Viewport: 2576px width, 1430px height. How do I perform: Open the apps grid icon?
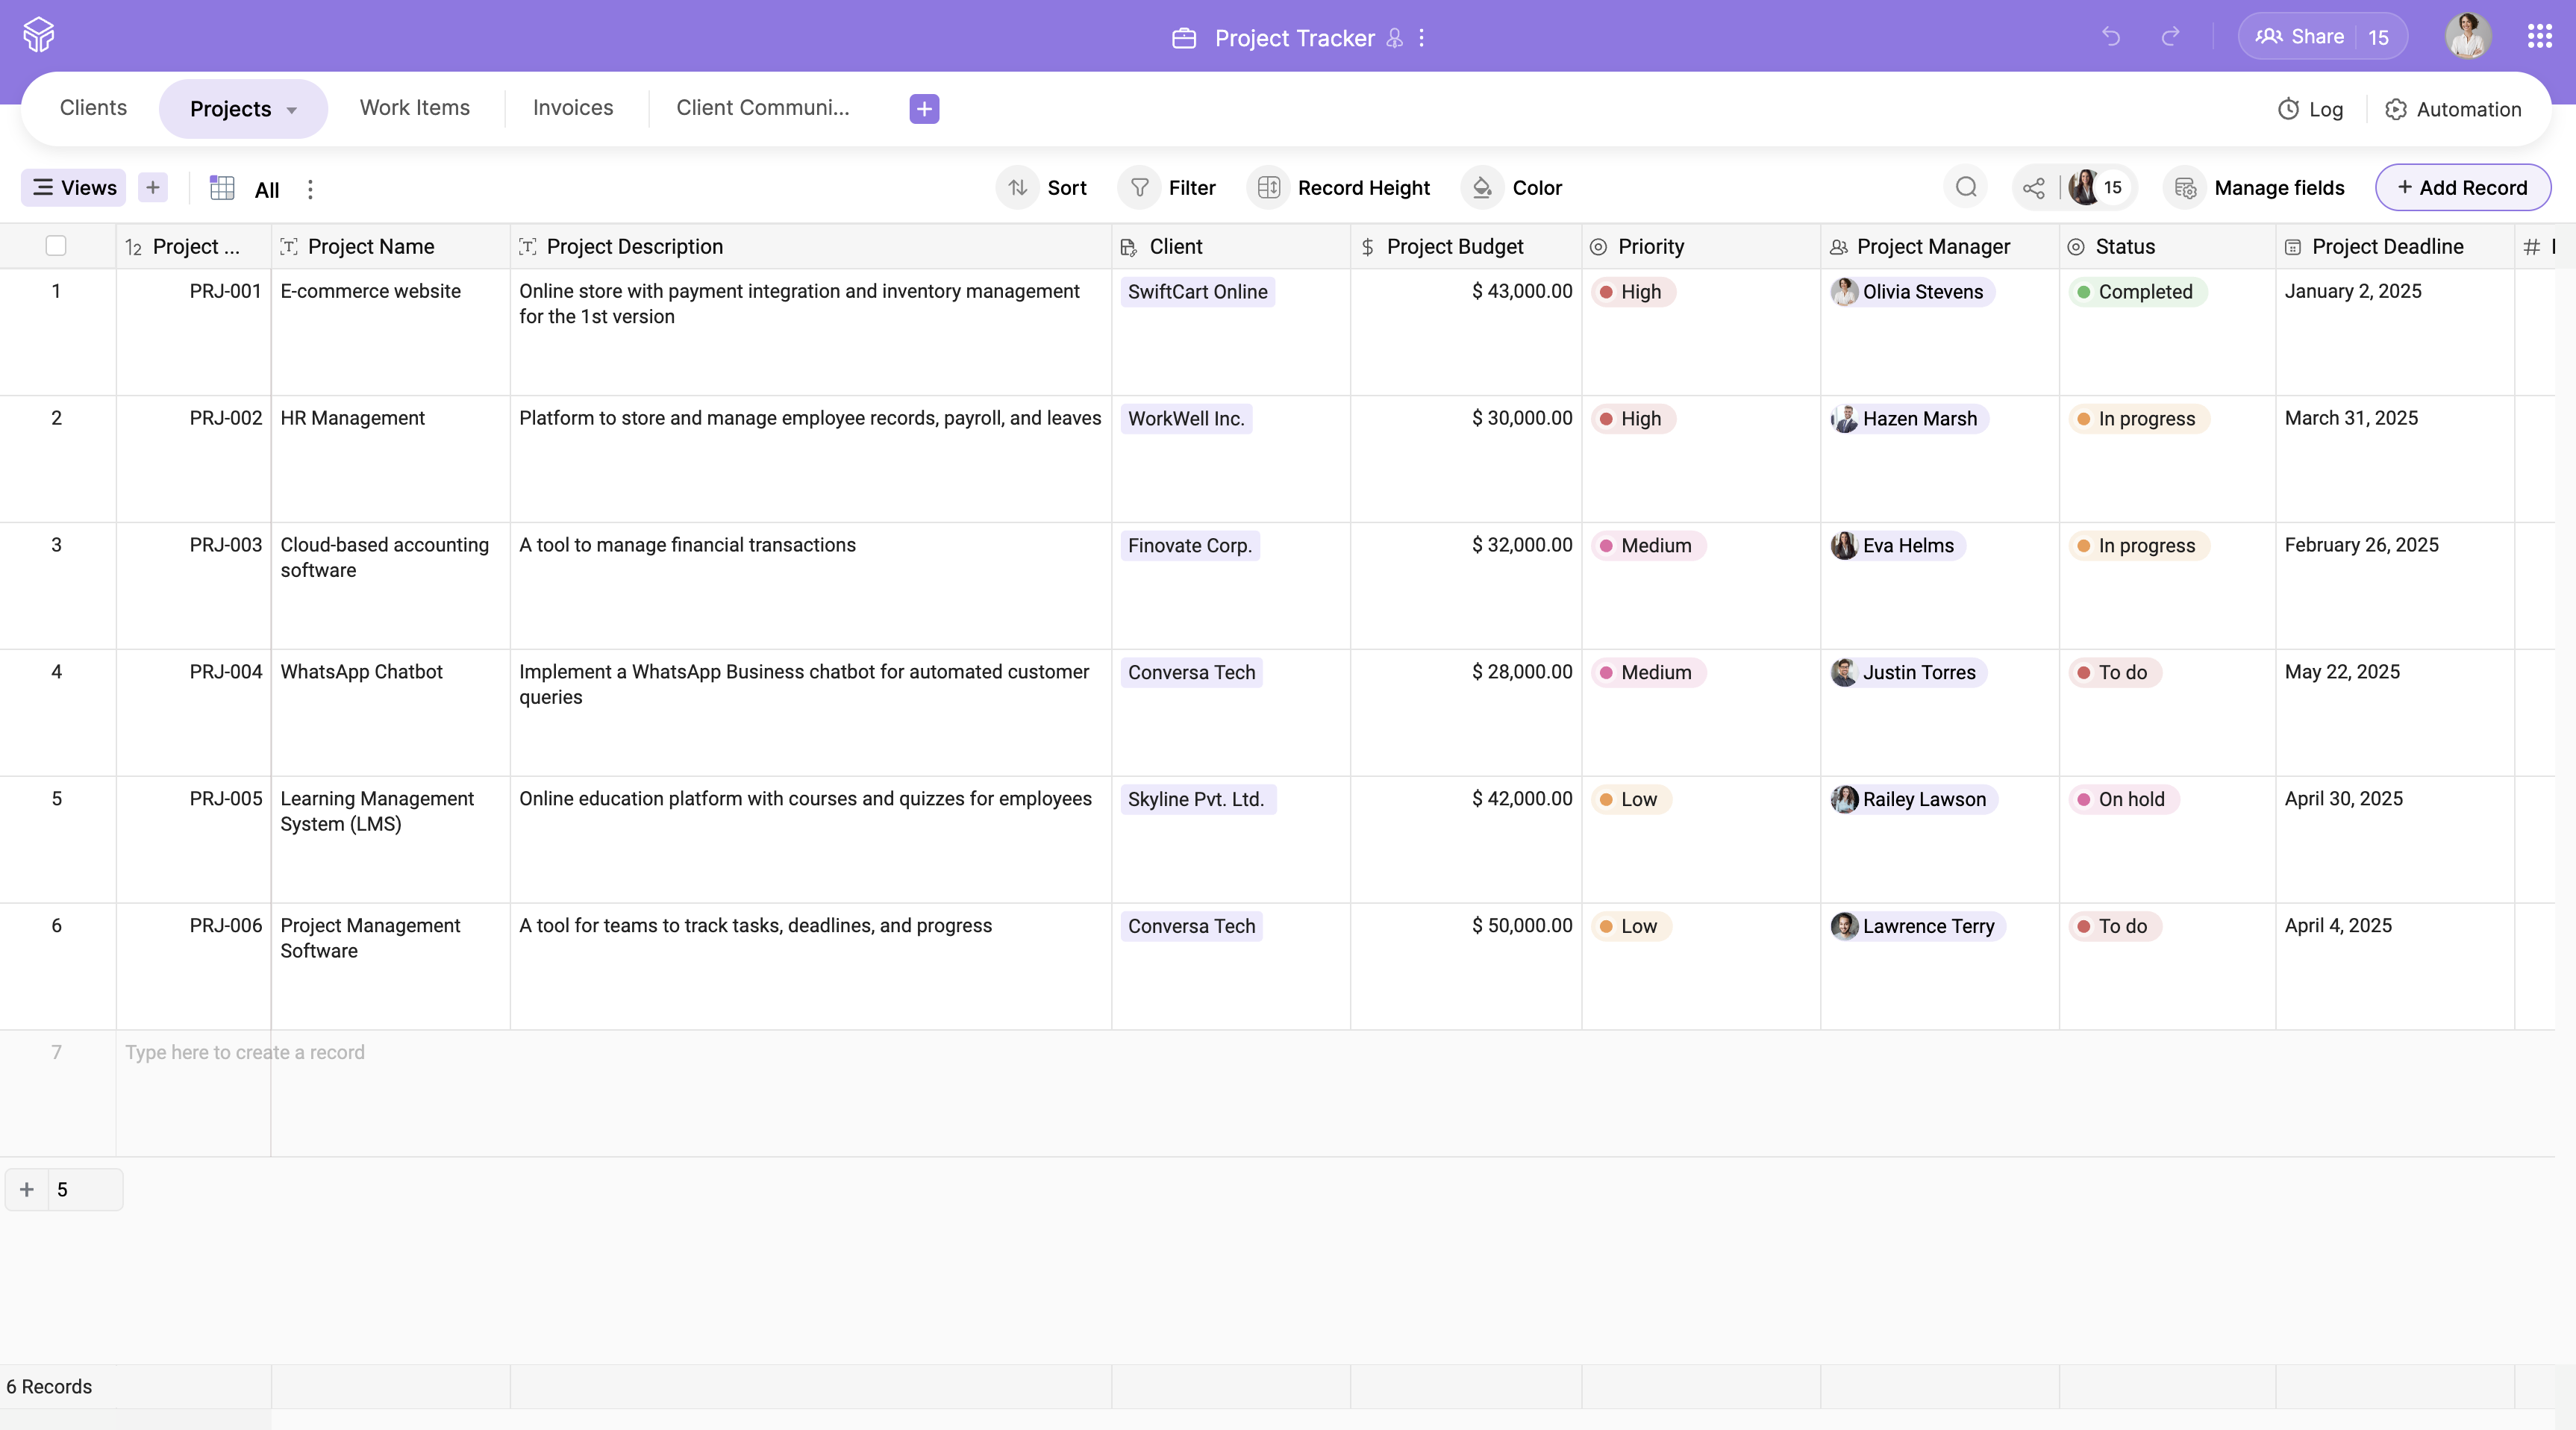(2539, 37)
